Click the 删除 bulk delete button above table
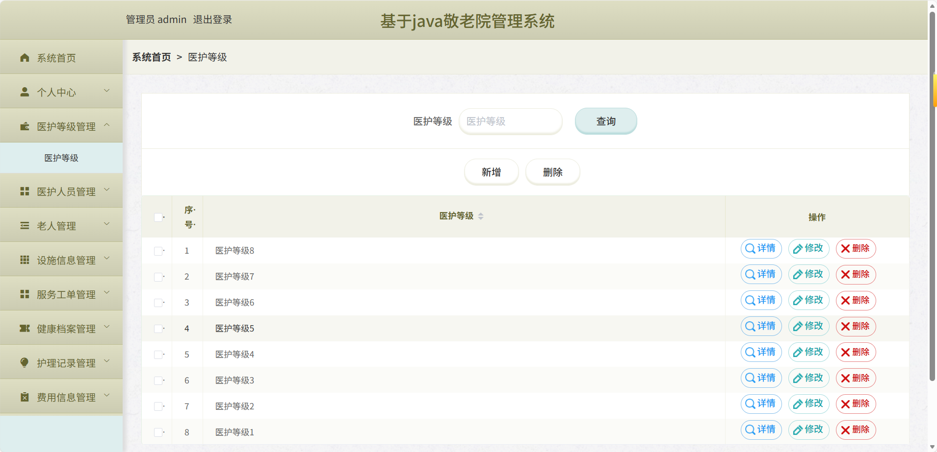The image size is (937, 452). tap(553, 172)
